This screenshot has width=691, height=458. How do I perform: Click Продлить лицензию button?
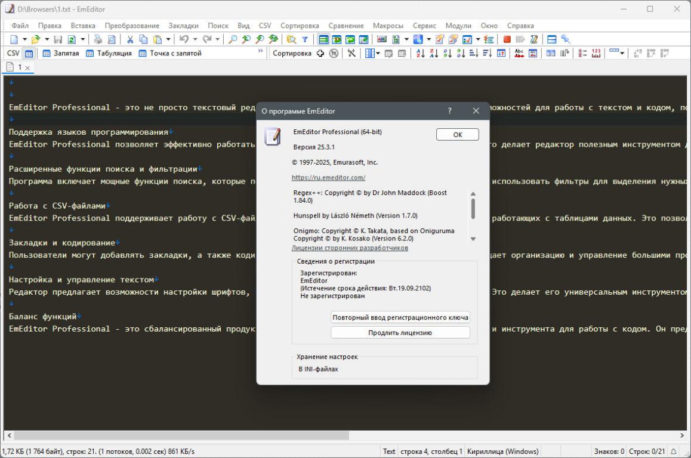(x=400, y=333)
